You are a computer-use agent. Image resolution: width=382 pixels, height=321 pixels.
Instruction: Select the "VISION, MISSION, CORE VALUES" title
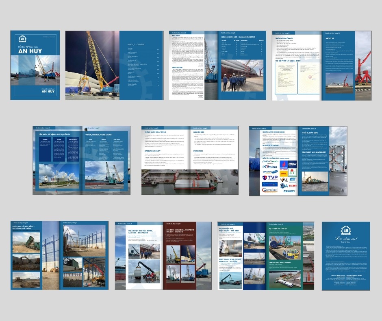coord(99,134)
